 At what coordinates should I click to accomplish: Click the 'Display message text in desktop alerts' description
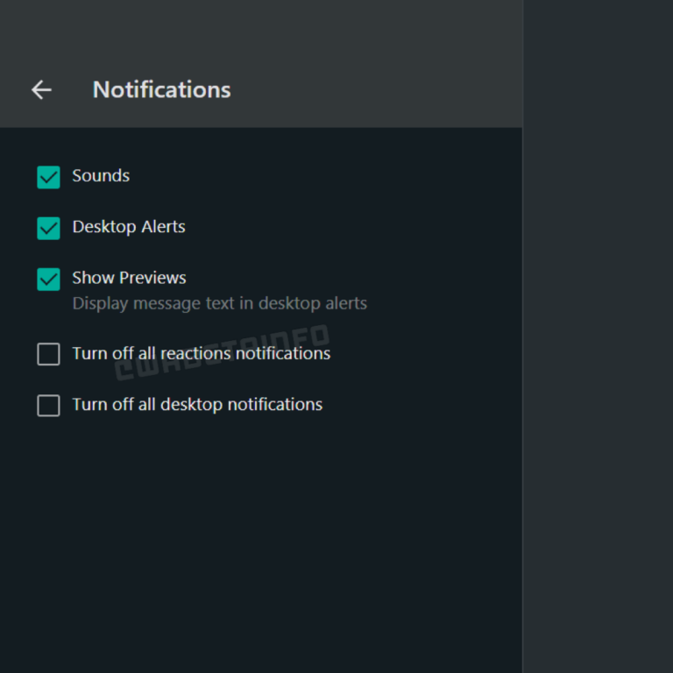pyautogui.click(x=219, y=303)
